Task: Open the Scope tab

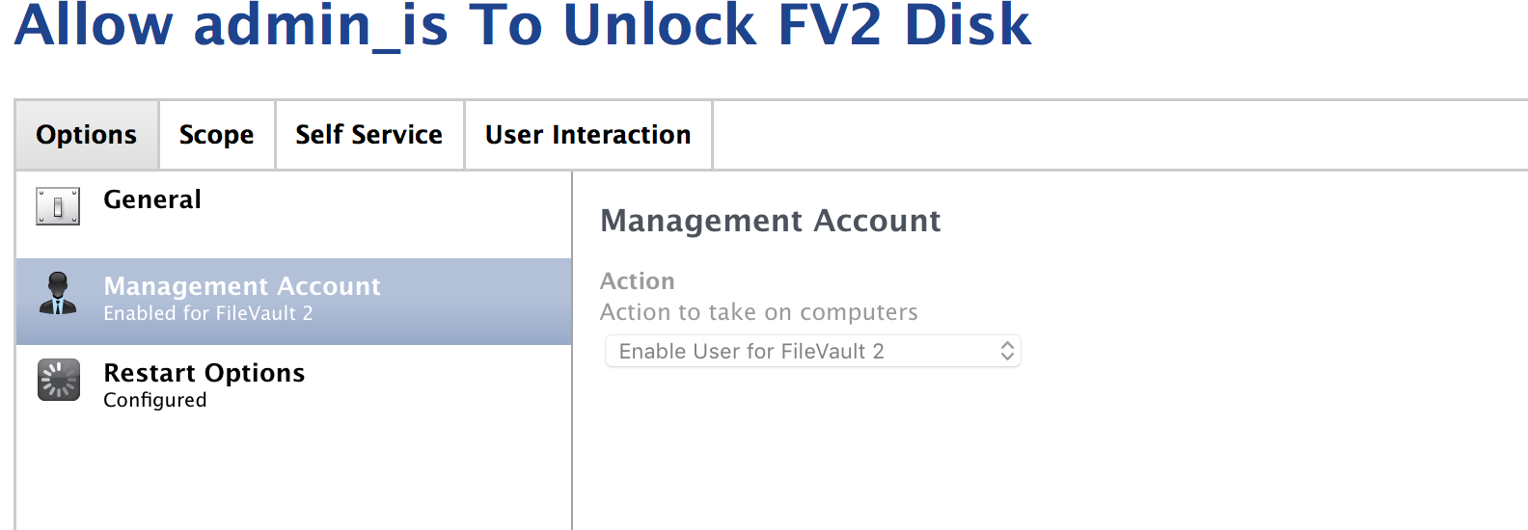Action: 217,135
